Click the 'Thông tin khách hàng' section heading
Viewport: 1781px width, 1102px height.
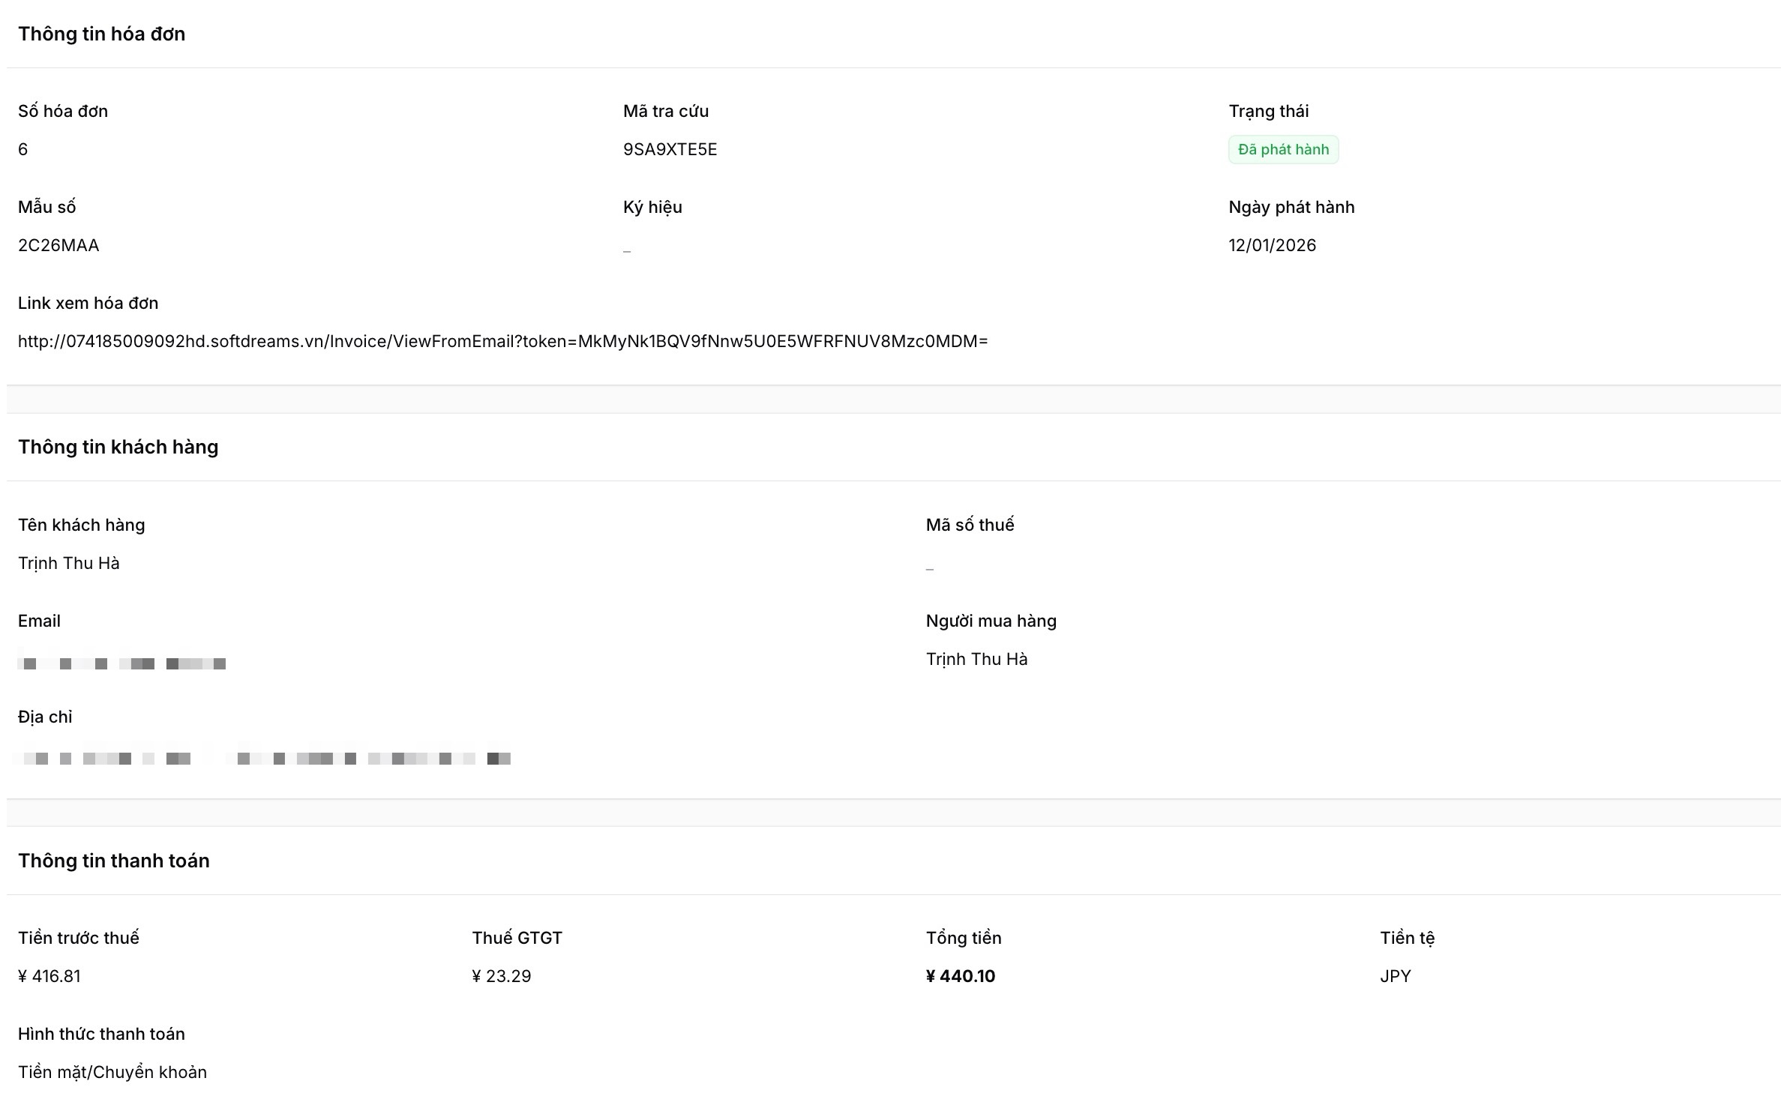click(x=118, y=448)
